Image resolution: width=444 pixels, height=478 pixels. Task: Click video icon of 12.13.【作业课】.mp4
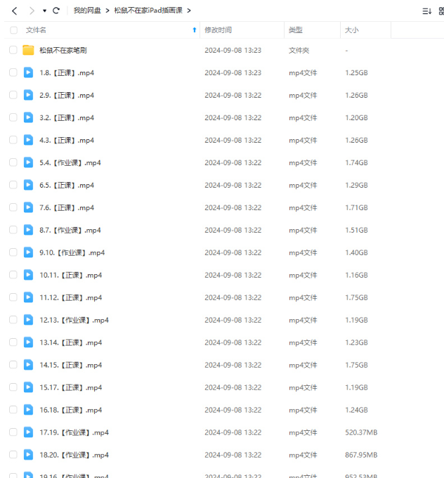pyautogui.click(x=28, y=320)
